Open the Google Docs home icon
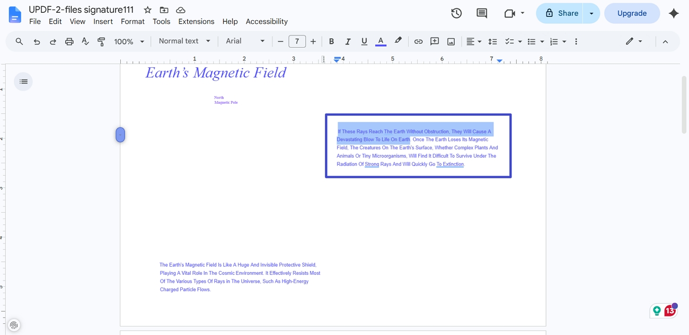Screen dimensions: 689x335 point(15,15)
